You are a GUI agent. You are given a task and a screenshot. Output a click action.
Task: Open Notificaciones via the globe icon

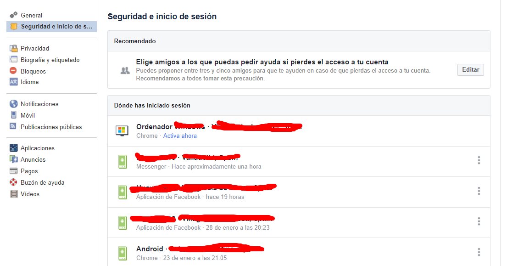pos(14,104)
